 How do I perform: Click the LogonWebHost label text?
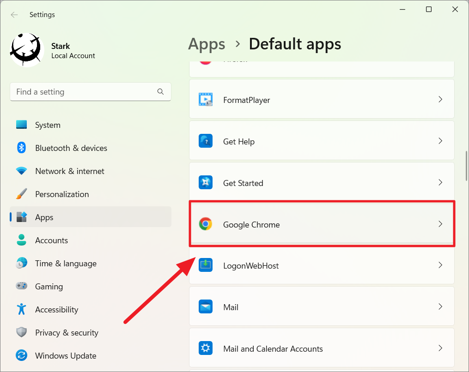(251, 266)
